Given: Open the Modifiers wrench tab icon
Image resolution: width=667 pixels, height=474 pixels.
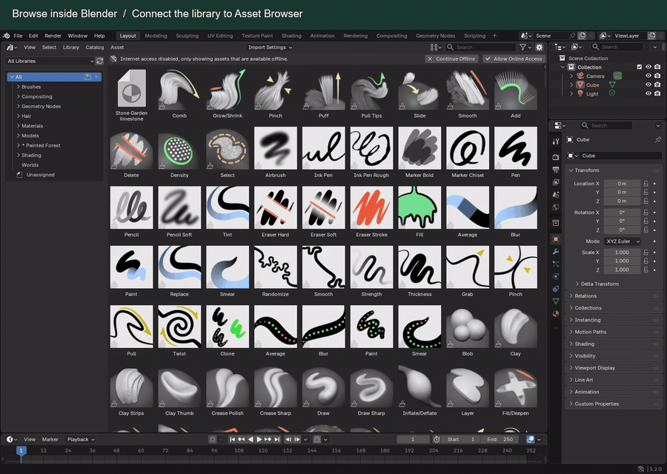Looking at the screenshot, I should pos(556,252).
